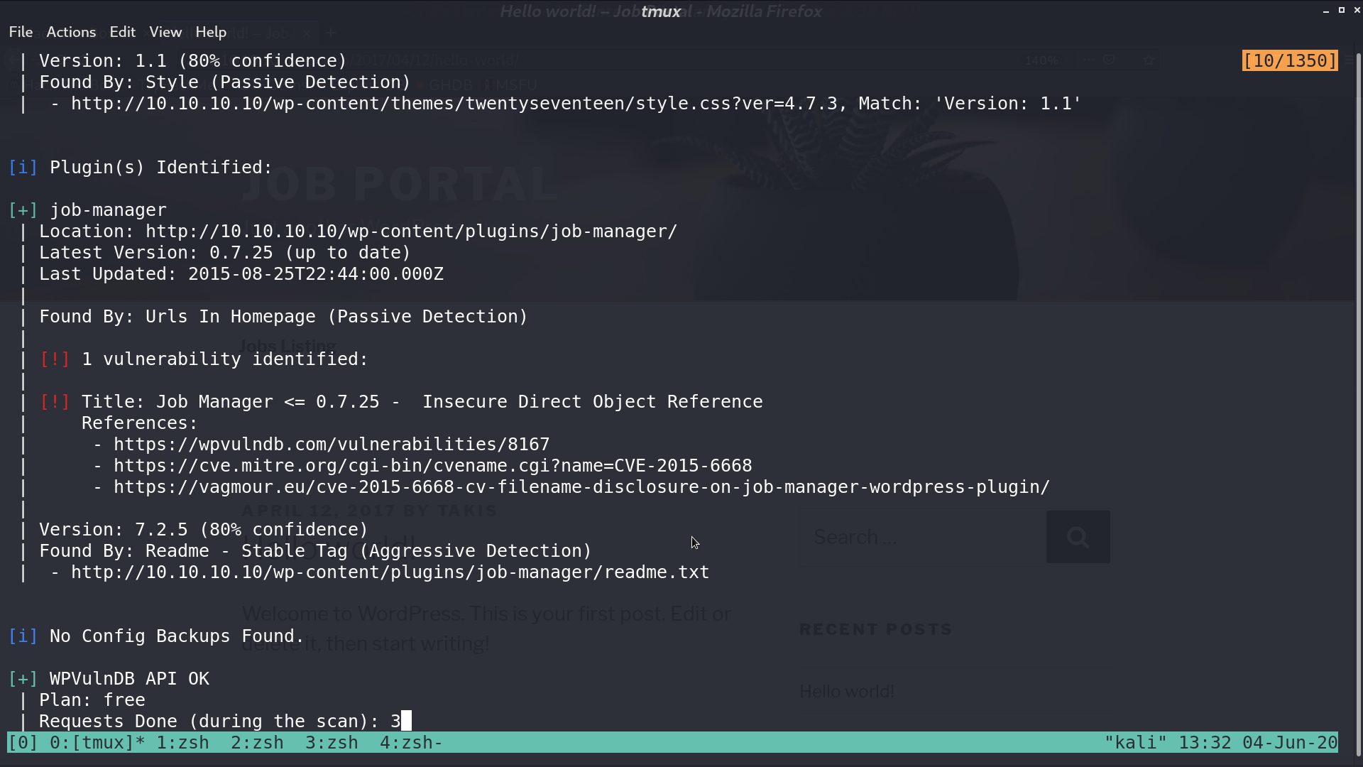1363x767 pixels.
Task: Click the 'Latest Version: 0.7.25 (up to date)' line
Action: pos(225,253)
